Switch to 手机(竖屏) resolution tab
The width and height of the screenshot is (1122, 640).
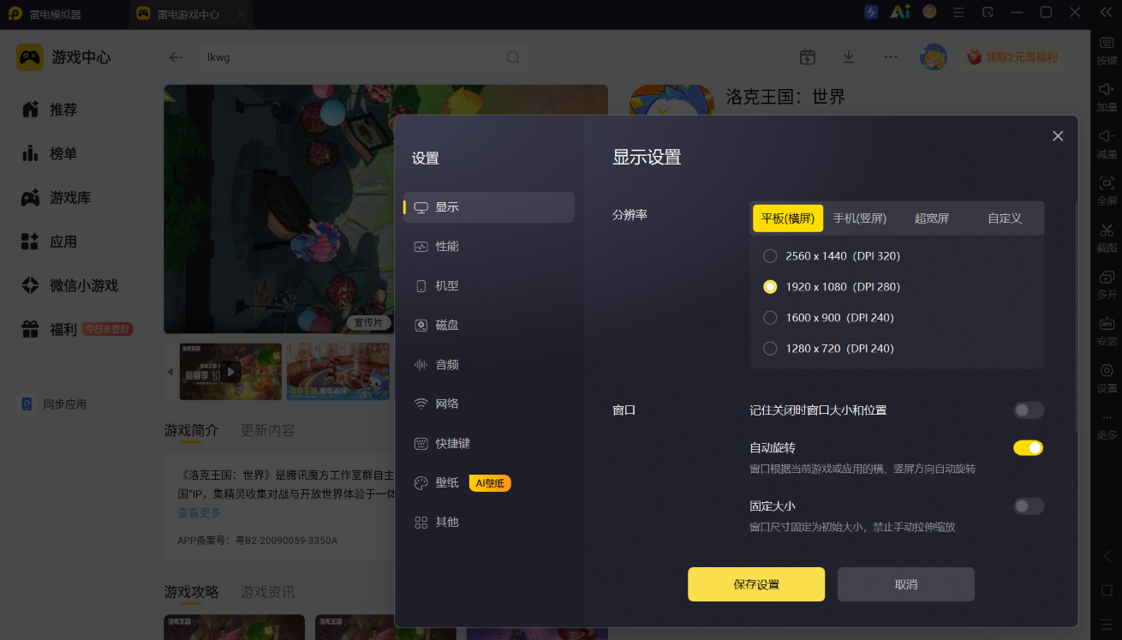[860, 218]
